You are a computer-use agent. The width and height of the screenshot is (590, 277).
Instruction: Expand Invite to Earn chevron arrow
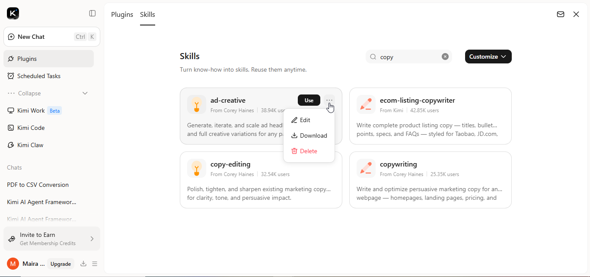[92, 239]
